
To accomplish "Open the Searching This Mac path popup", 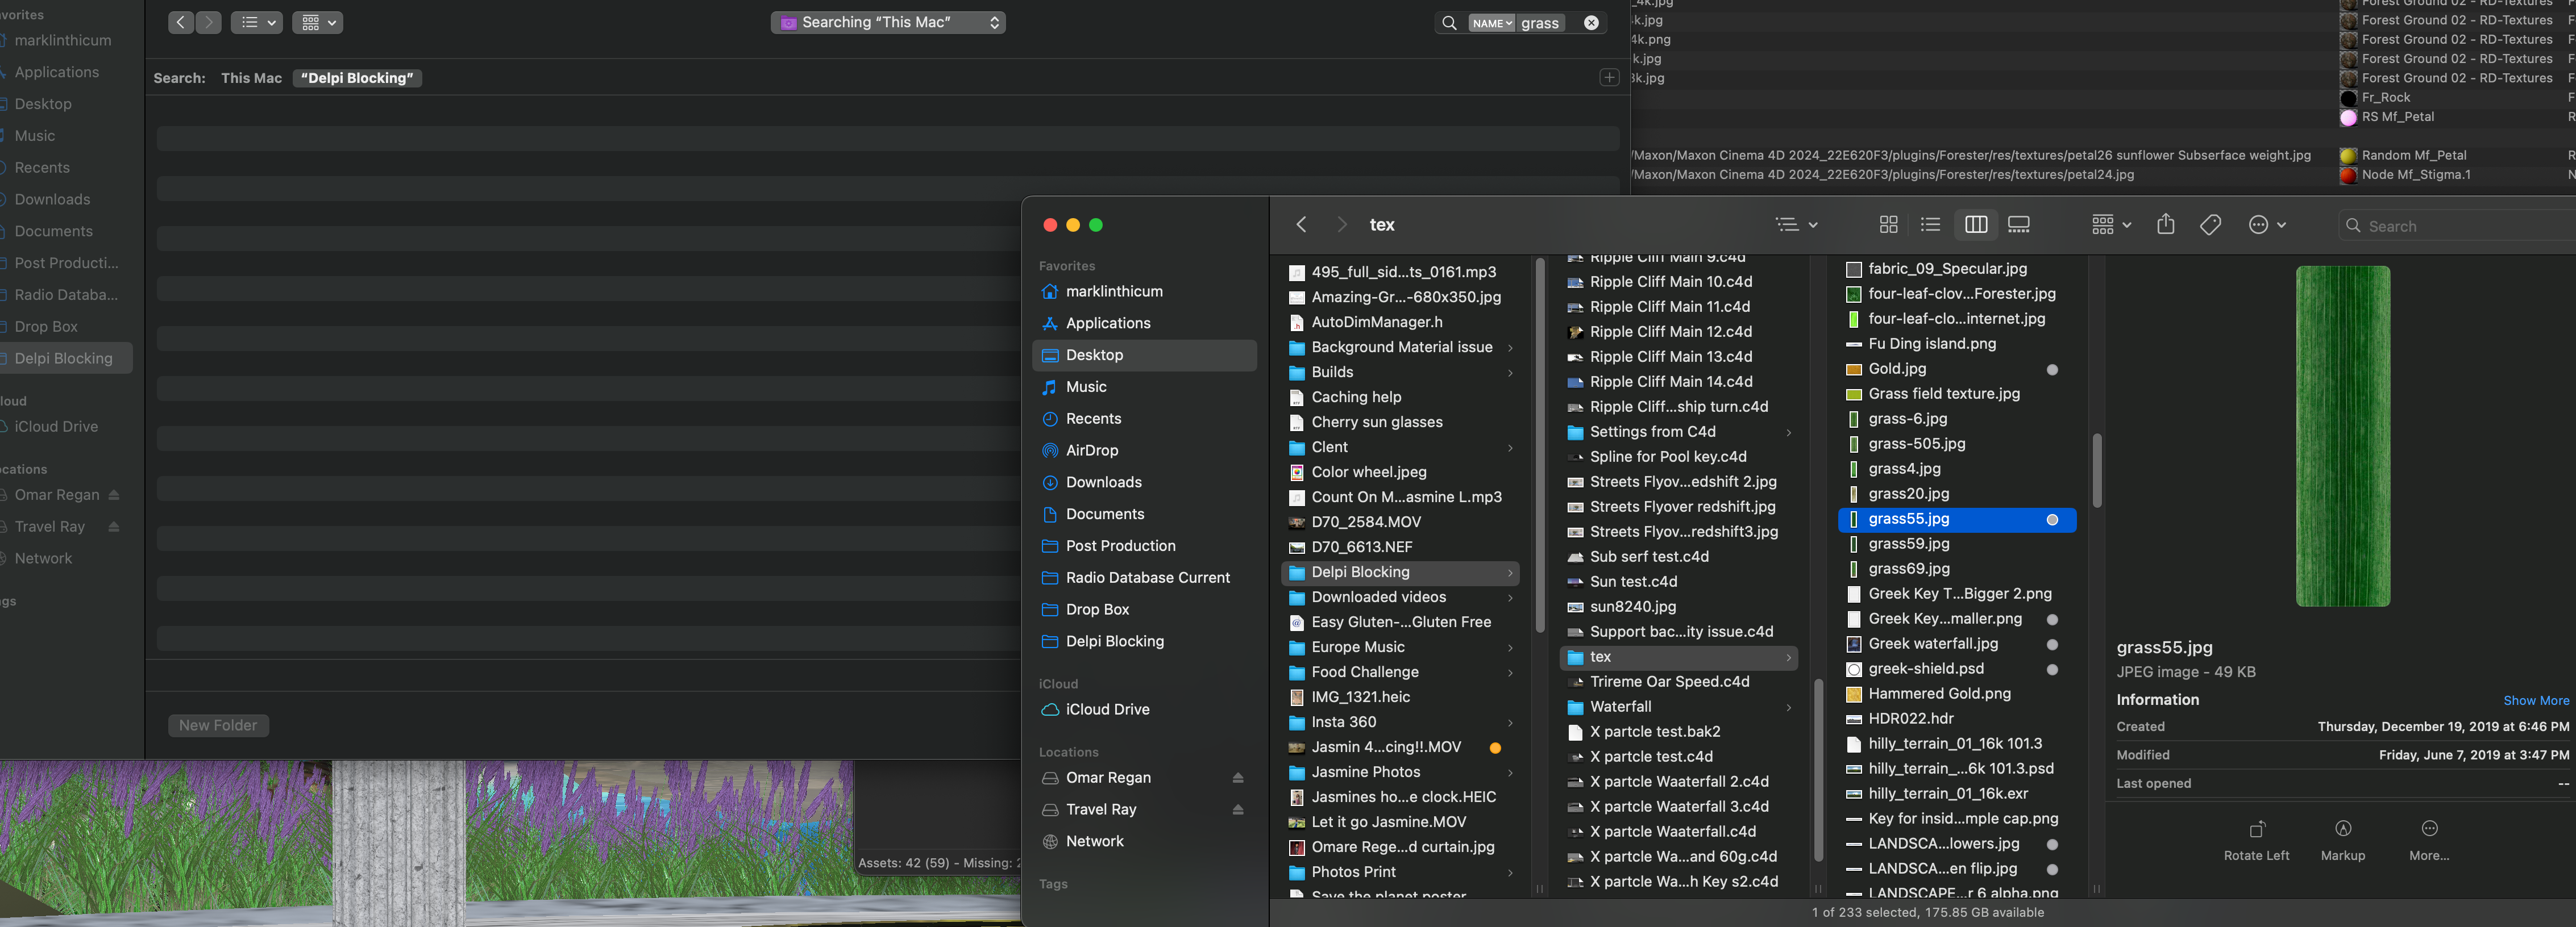I will click(x=887, y=23).
